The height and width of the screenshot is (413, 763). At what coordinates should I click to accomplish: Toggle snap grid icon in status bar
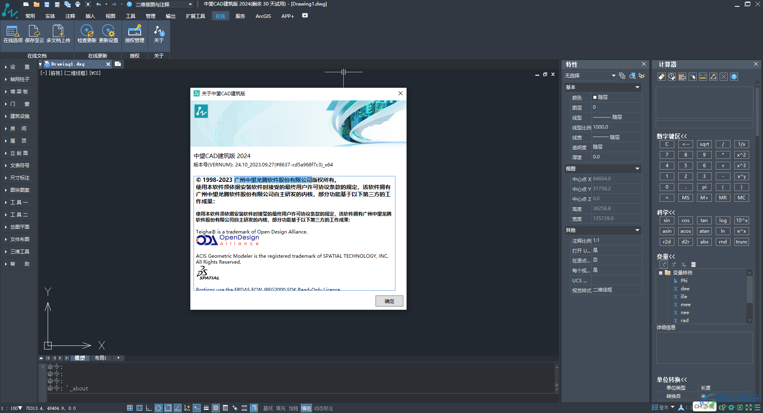tap(130, 408)
